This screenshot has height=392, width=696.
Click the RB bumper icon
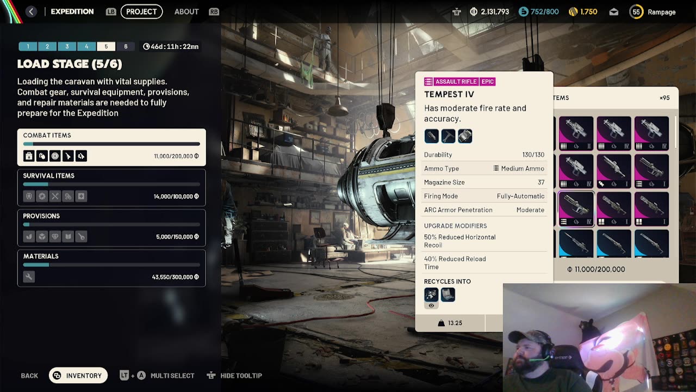pos(214,11)
